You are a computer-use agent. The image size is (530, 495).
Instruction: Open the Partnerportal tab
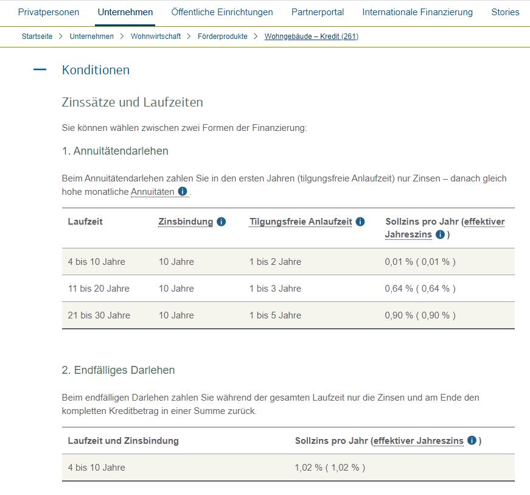(318, 12)
